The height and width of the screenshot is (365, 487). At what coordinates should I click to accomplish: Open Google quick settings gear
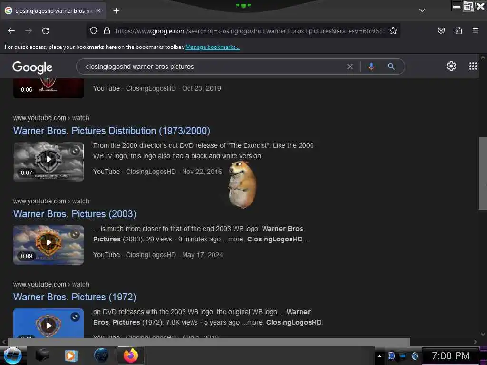(x=451, y=66)
